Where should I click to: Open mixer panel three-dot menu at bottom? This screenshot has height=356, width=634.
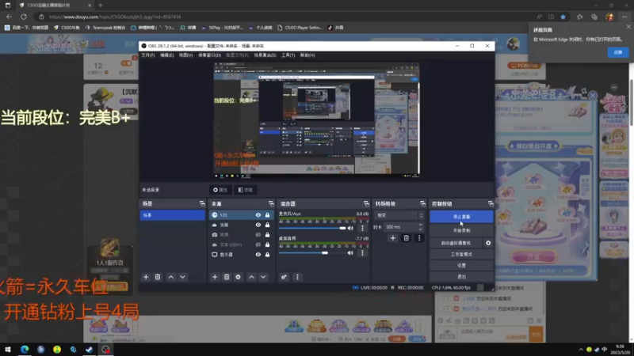pos(298,277)
